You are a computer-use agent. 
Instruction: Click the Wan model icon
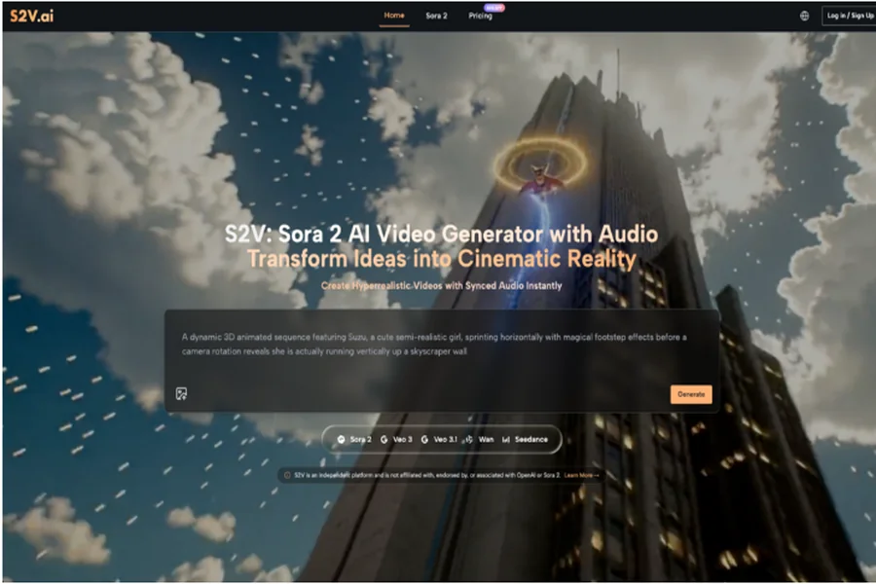point(468,440)
